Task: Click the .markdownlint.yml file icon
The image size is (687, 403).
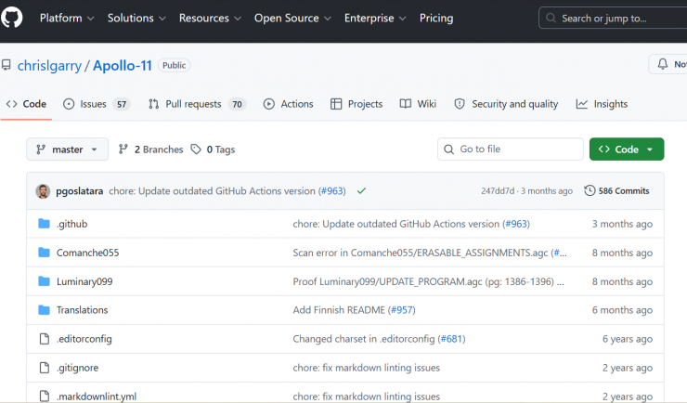Action: (x=45, y=396)
